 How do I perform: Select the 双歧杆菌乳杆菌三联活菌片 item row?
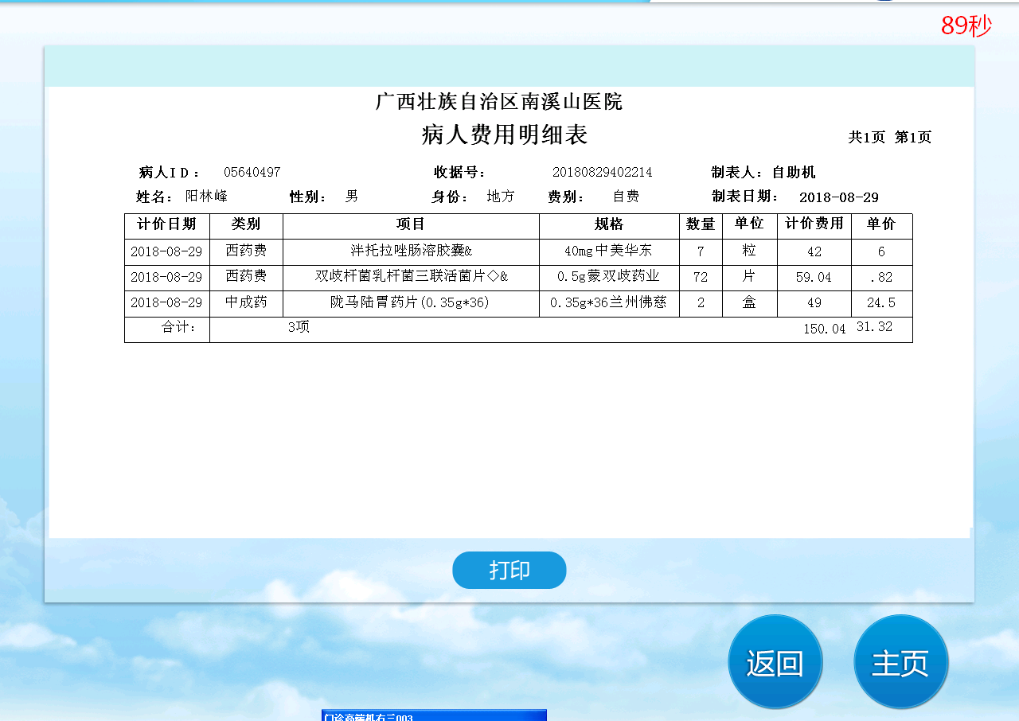click(x=411, y=277)
